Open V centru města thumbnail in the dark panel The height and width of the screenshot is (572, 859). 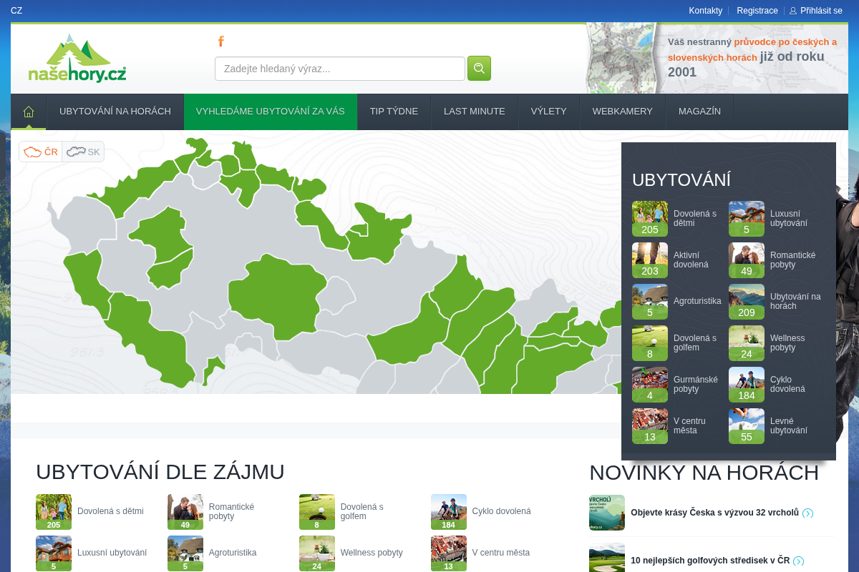point(650,426)
